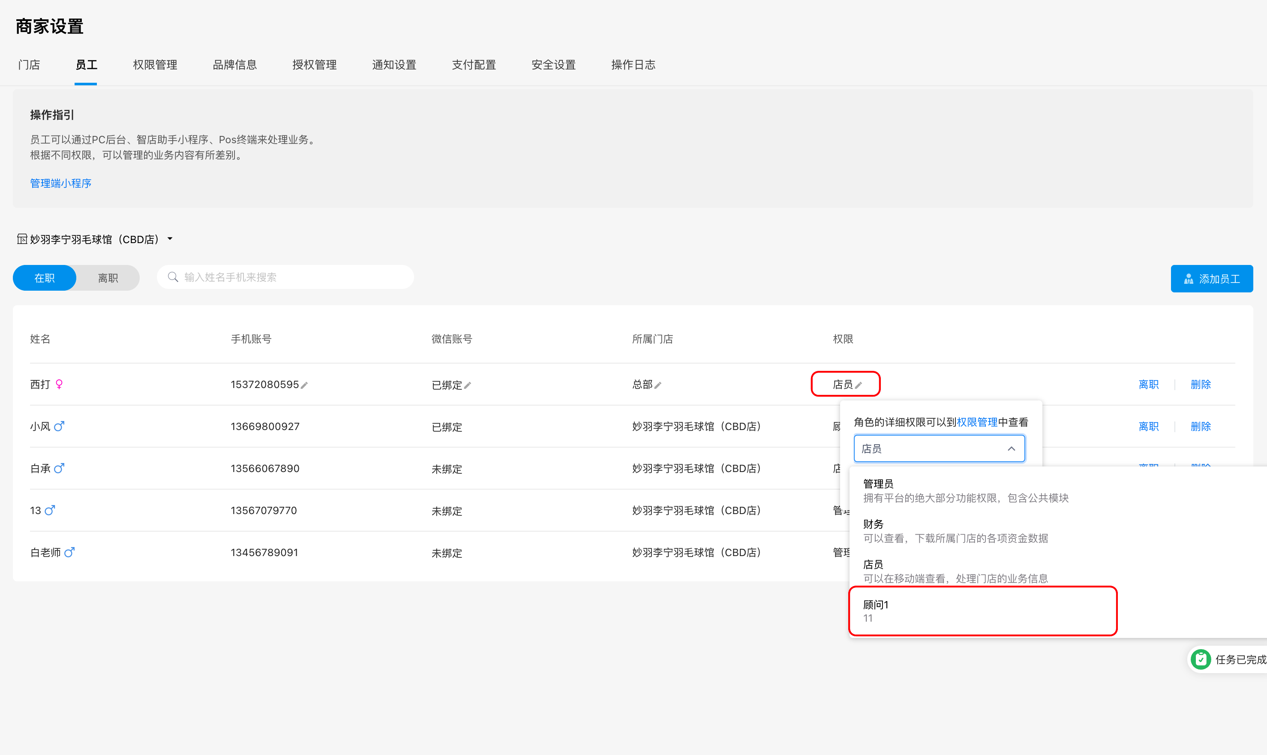Switch to 在职 employee filter
This screenshot has height=755, width=1267.
pos(44,278)
